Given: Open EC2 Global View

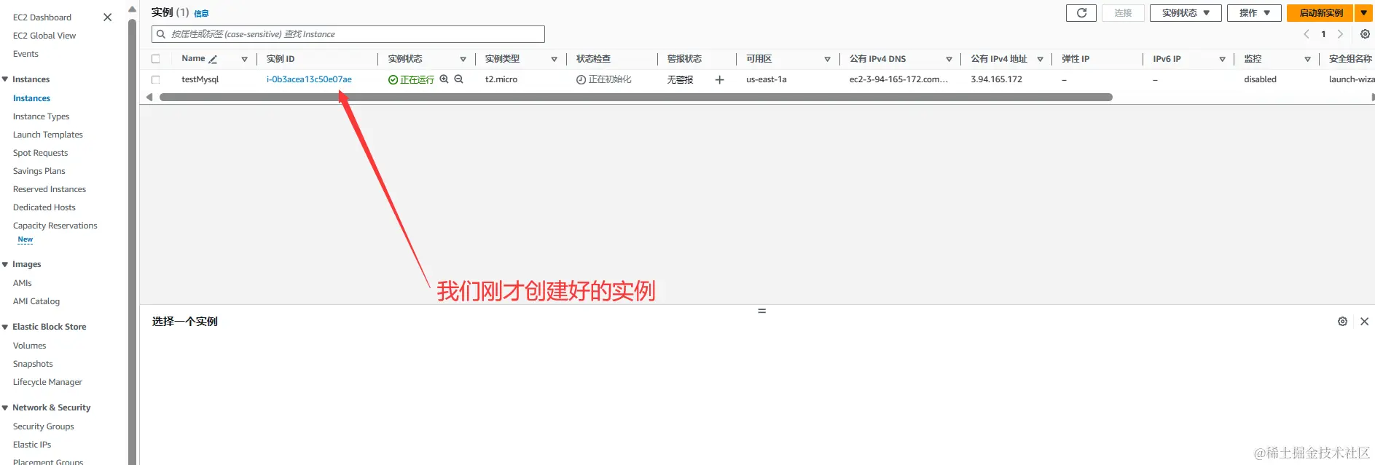Looking at the screenshot, I should pos(44,36).
